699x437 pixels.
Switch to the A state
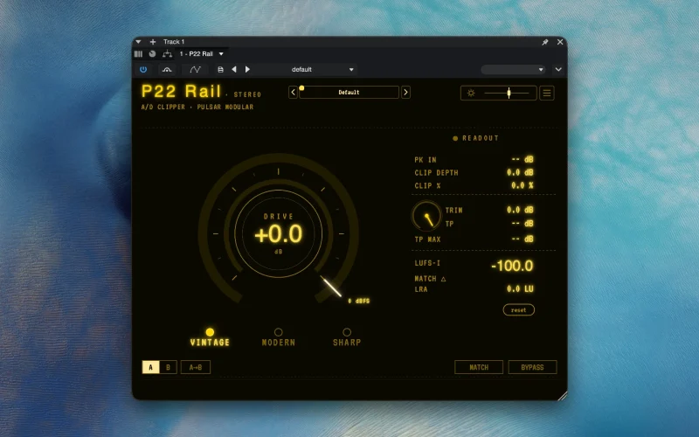150,367
